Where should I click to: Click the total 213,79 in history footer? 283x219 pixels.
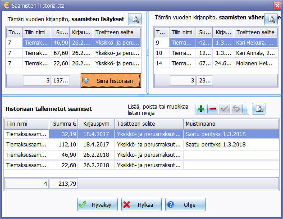[64, 184]
